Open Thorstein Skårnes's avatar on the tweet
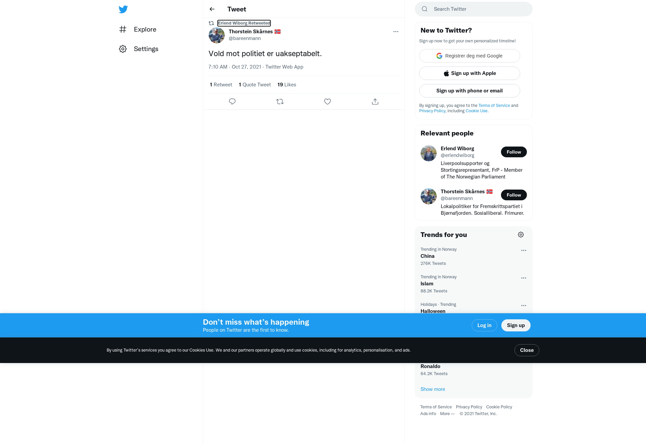Image resolution: width=646 pixels, height=444 pixels. coord(217,35)
